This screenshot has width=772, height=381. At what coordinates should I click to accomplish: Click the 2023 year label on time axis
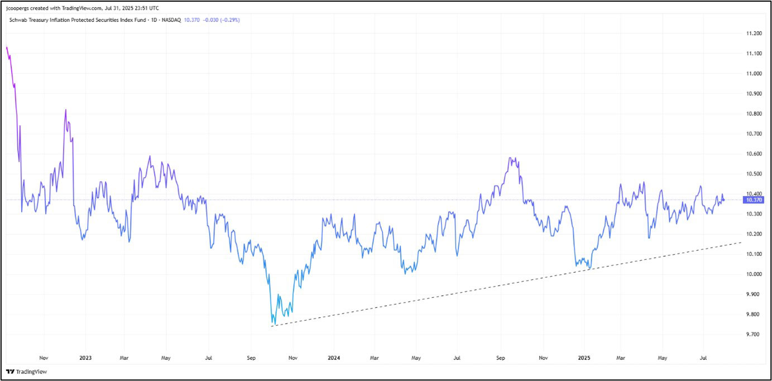coord(85,358)
